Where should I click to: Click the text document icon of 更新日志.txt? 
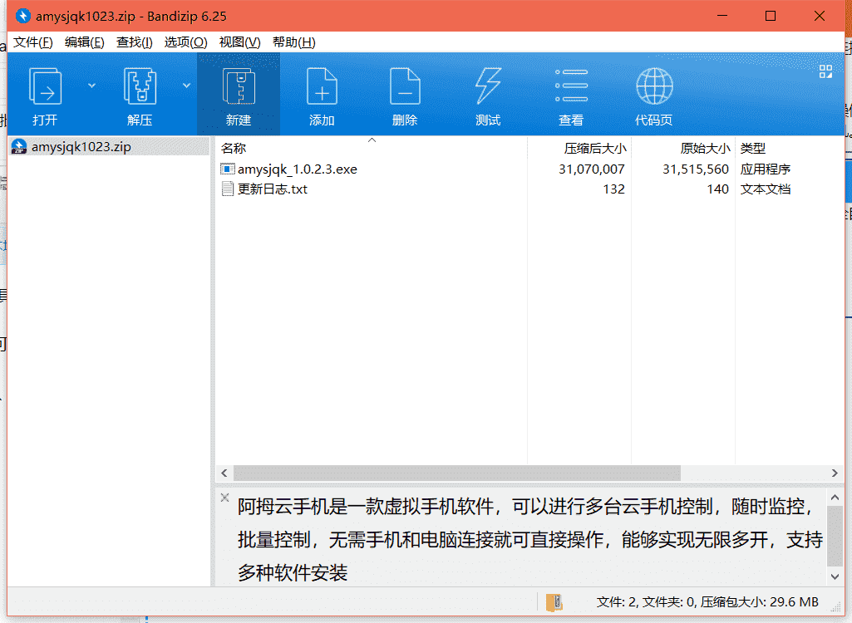(228, 189)
